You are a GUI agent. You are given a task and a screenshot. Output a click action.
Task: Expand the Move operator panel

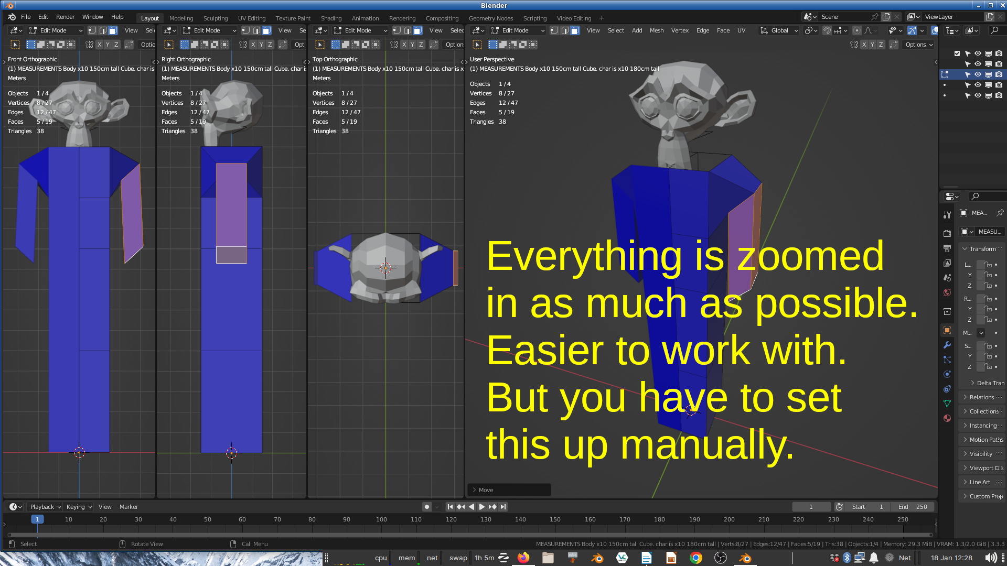pos(509,490)
